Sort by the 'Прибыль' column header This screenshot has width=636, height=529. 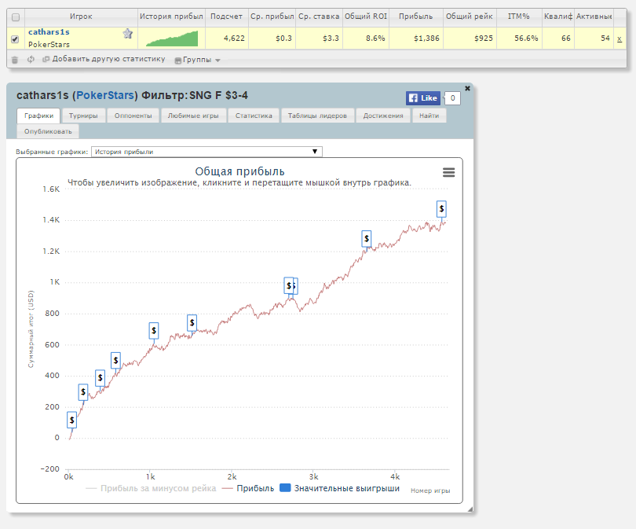415,17
